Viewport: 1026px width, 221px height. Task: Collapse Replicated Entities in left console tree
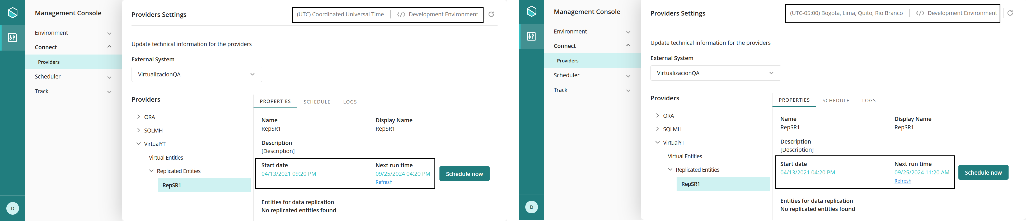click(x=151, y=171)
